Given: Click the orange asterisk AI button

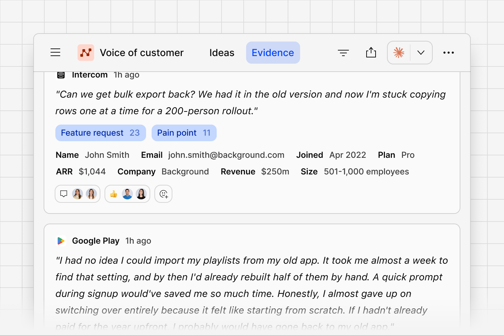Looking at the screenshot, I should [x=399, y=53].
